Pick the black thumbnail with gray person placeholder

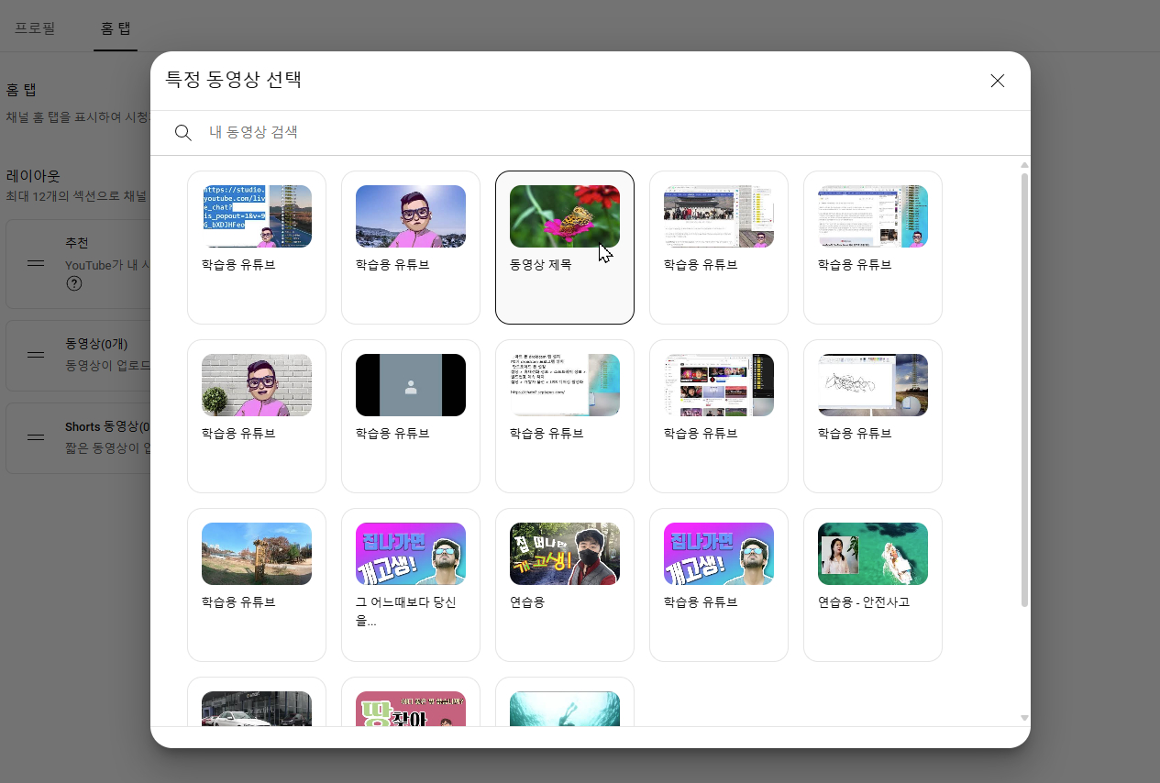tap(411, 416)
